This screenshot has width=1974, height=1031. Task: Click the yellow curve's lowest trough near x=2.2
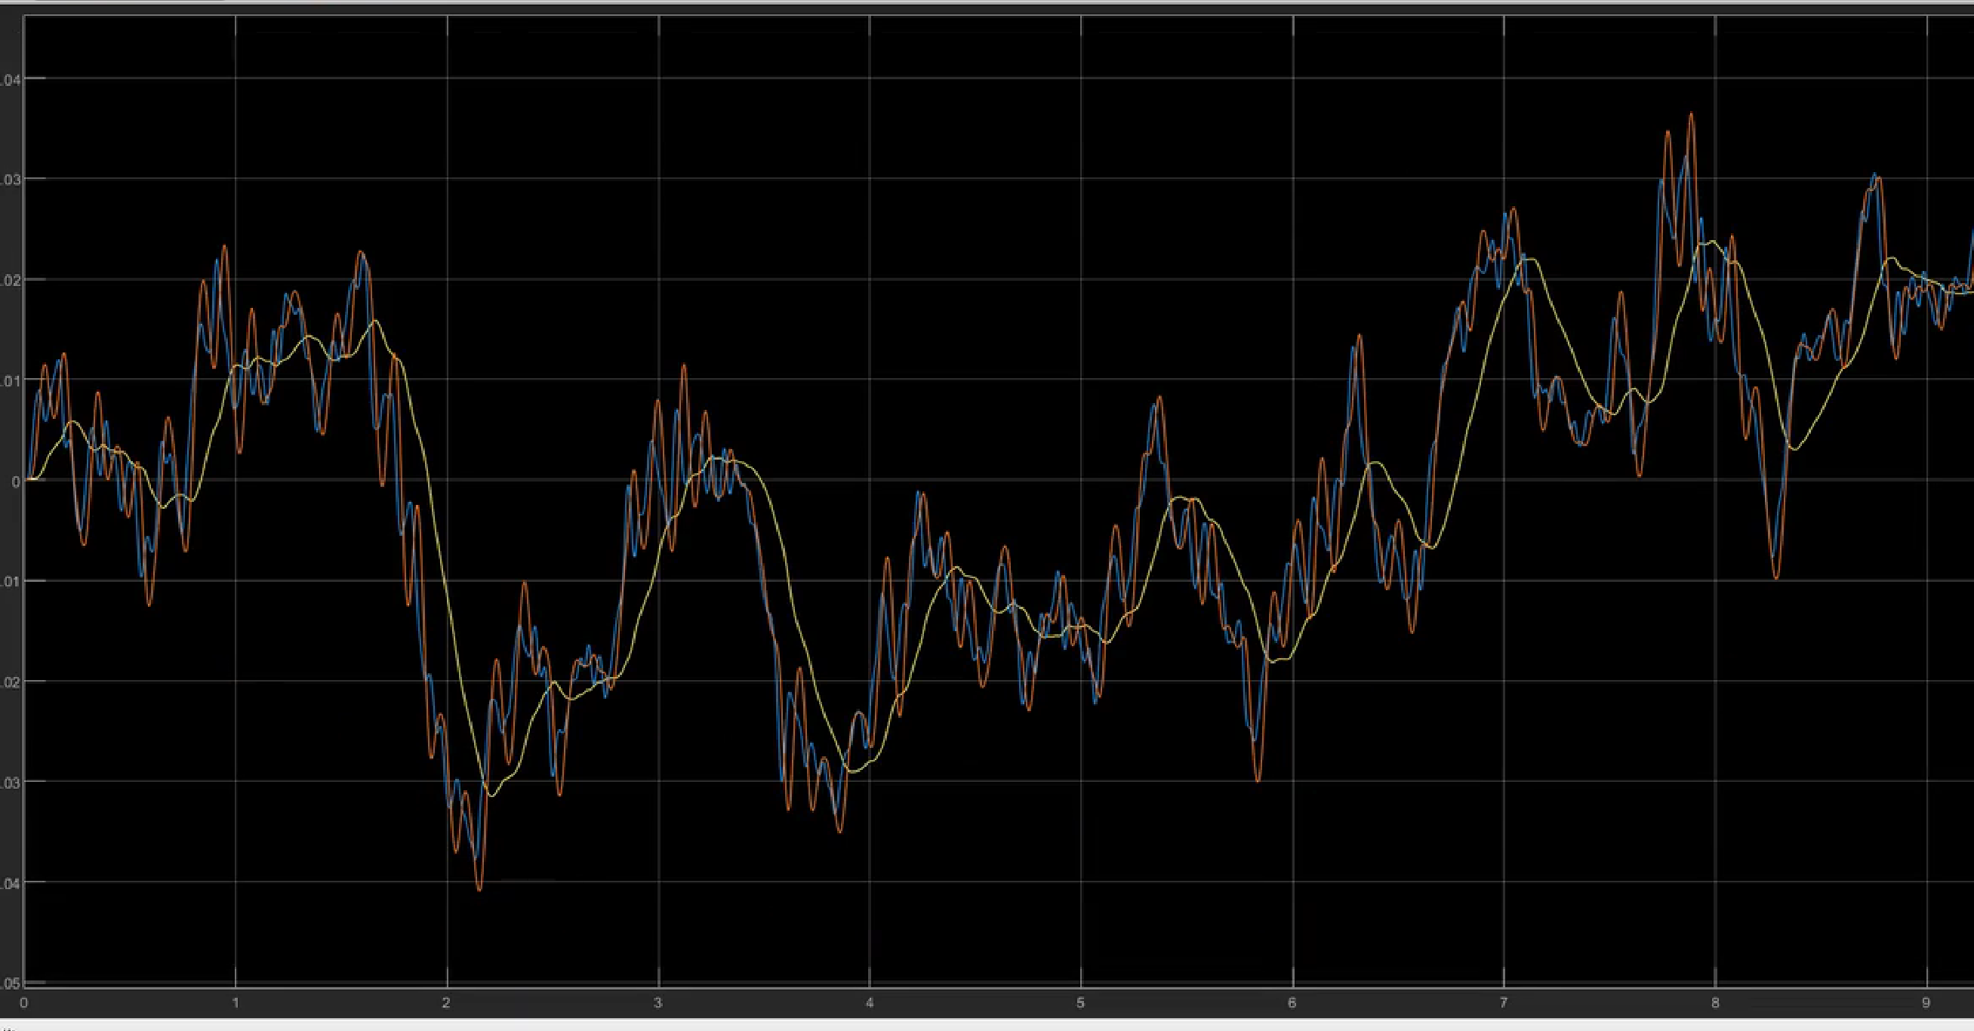[x=491, y=796]
